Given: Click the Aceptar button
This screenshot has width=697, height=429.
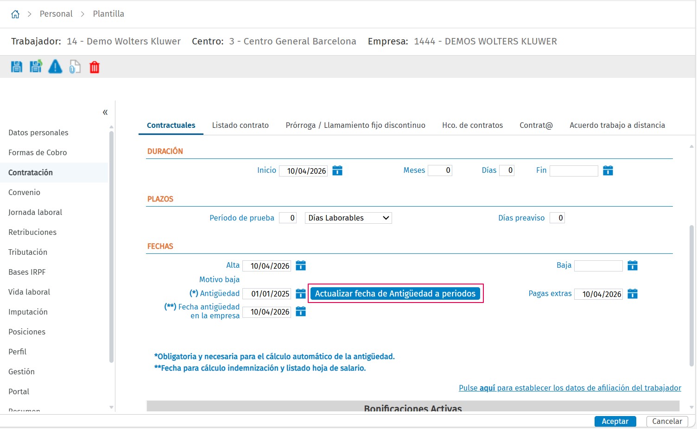Looking at the screenshot, I should (615, 421).
